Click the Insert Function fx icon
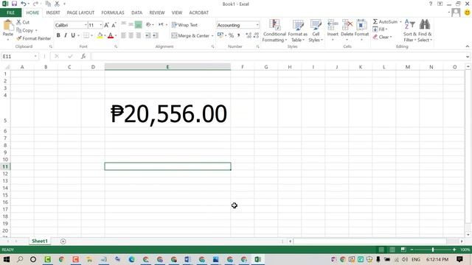This screenshot has height=265, width=472. (x=83, y=56)
